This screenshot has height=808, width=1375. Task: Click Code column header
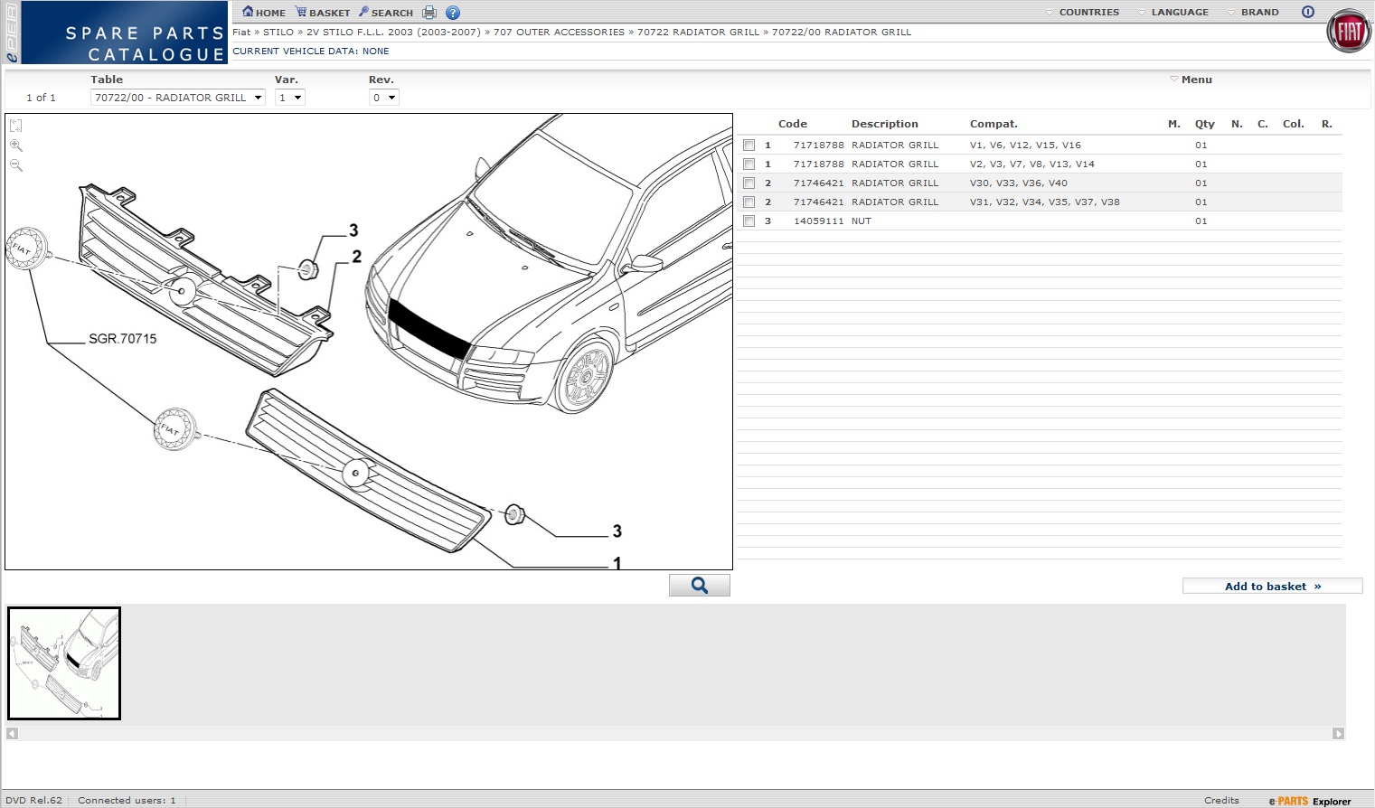(793, 124)
